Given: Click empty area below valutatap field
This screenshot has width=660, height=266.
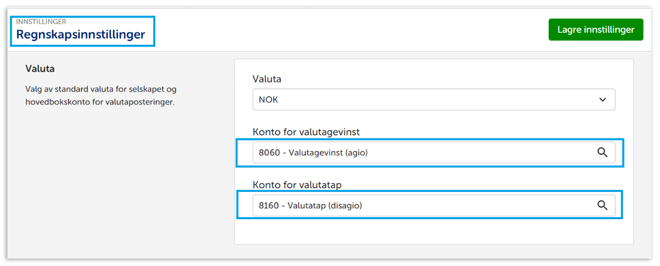Looking at the screenshot, I should pyautogui.click(x=433, y=230).
